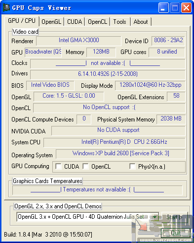
Task: Click the 8 unified GPU cores value
Action: (x=167, y=52)
